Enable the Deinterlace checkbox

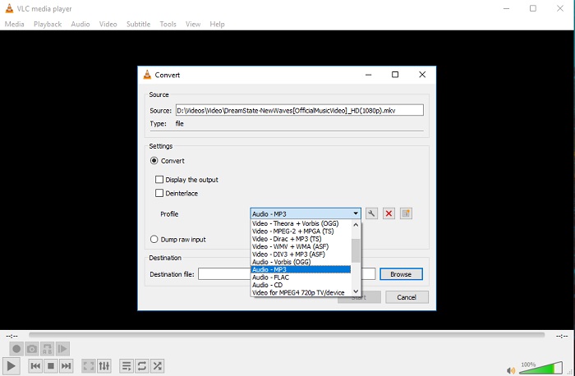tap(159, 193)
